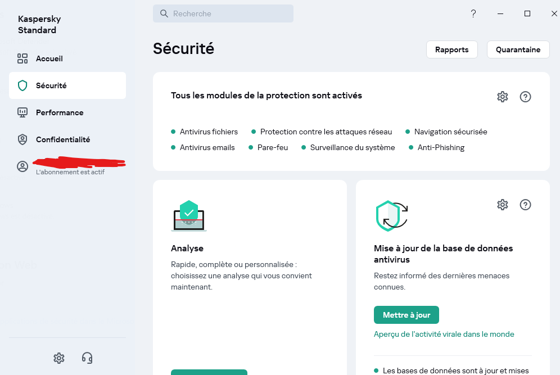The image size is (560, 375).
Task: Open the support headset icon
Action: click(x=87, y=358)
